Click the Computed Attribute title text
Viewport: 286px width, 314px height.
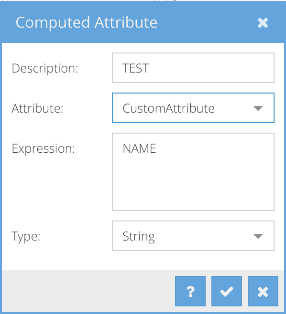point(87,22)
